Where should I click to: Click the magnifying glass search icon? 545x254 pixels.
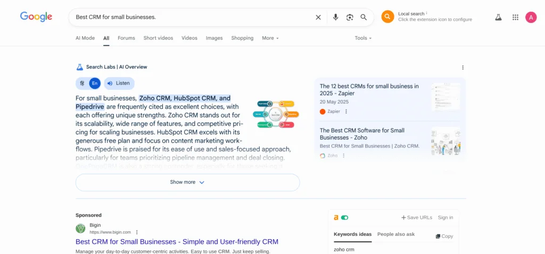pos(364,17)
